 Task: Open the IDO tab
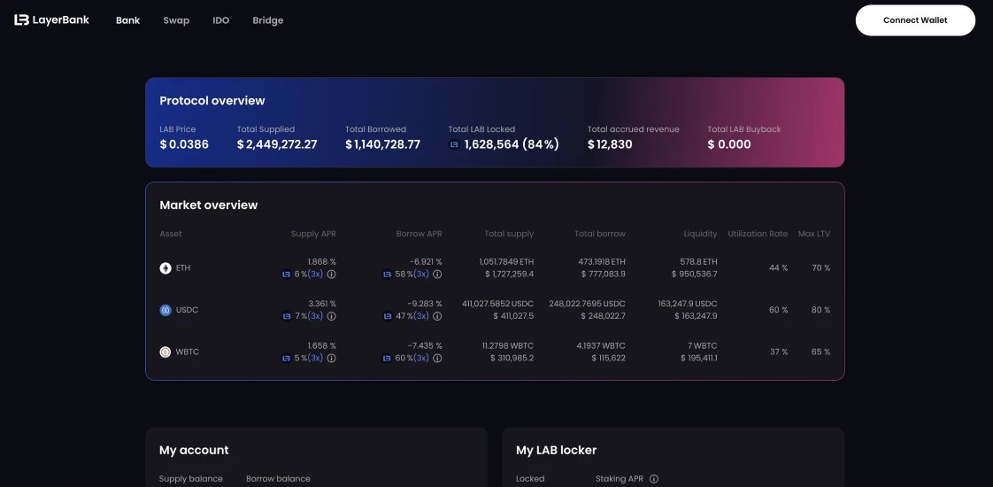point(221,20)
